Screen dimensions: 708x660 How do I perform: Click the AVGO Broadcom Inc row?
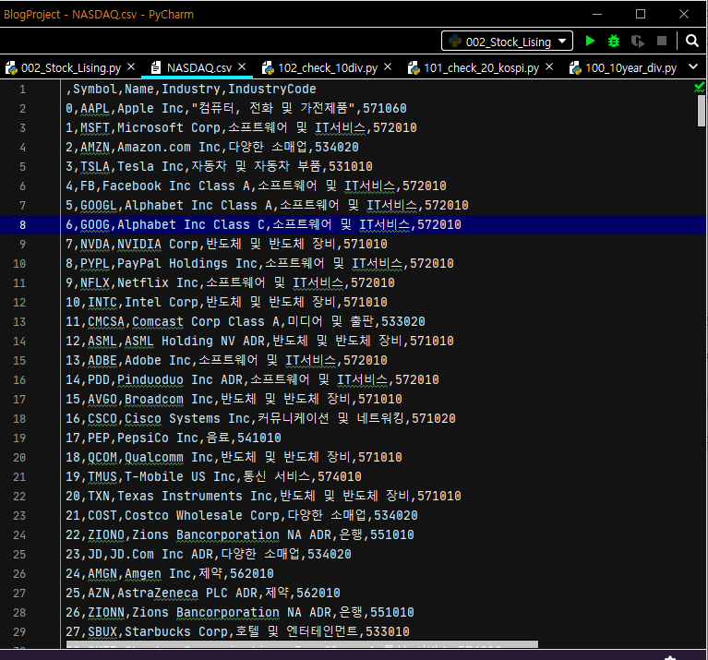tap(234, 400)
